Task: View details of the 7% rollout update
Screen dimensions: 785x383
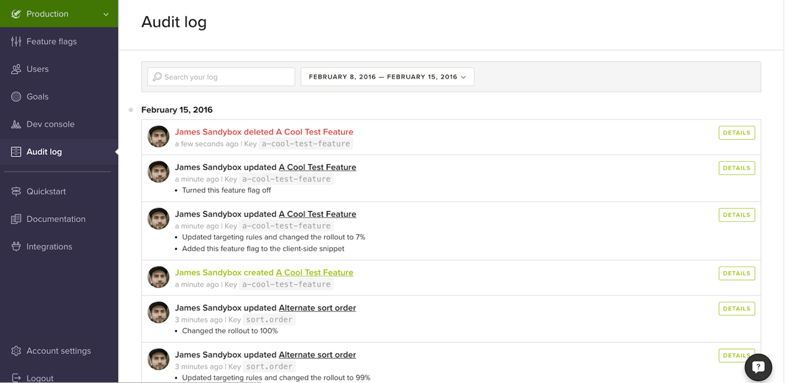Action: [x=737, y=215]
